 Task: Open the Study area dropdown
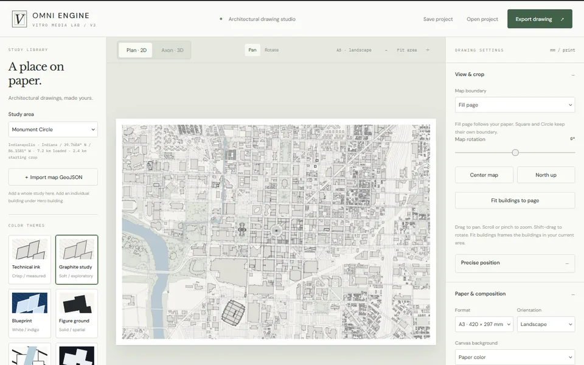(53, 130)
